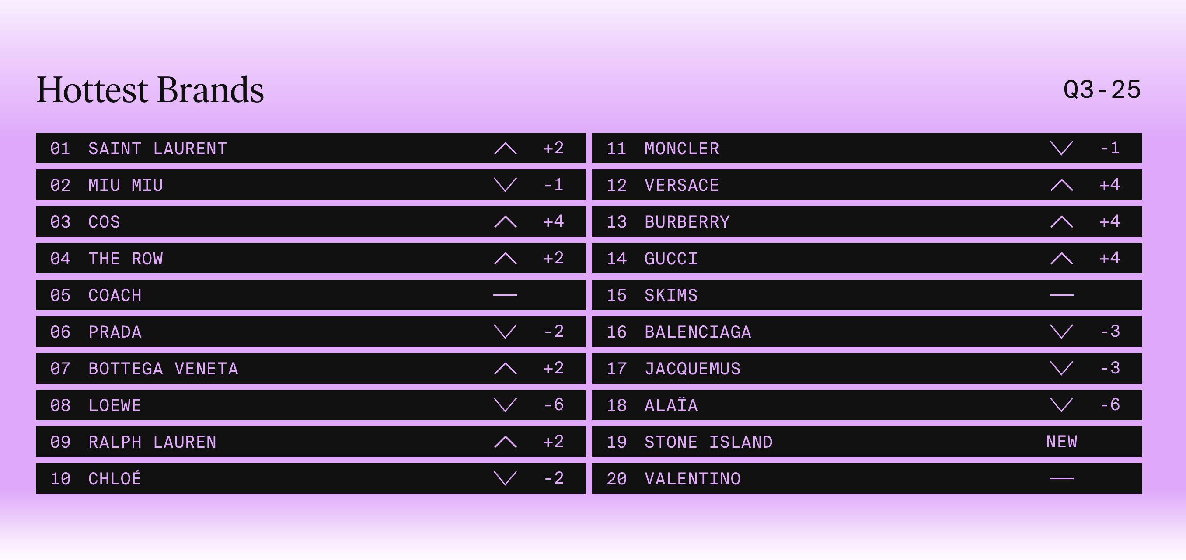Click the up arrow in the COS row

tap(505, 222)
